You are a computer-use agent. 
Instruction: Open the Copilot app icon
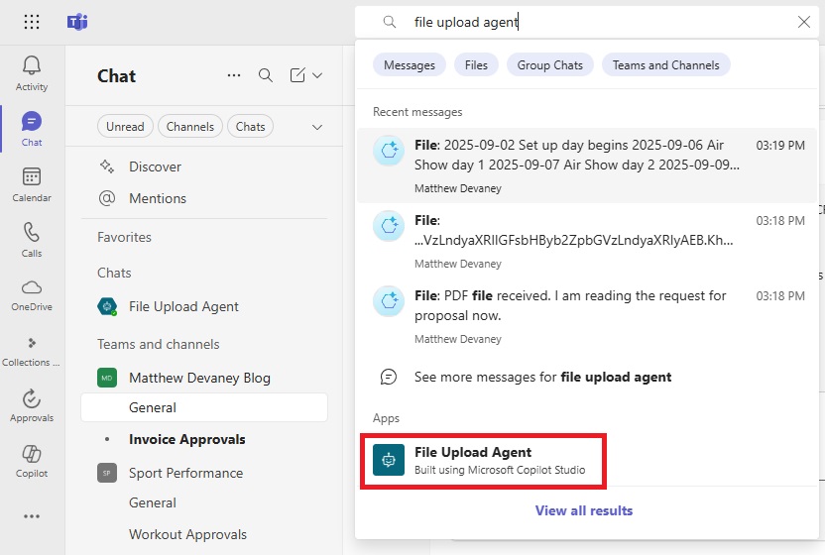tap(32, 454)
